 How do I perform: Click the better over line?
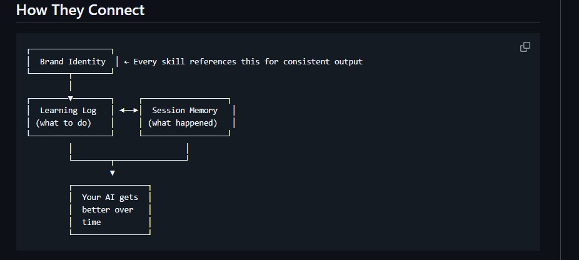[x=108, y=210]
